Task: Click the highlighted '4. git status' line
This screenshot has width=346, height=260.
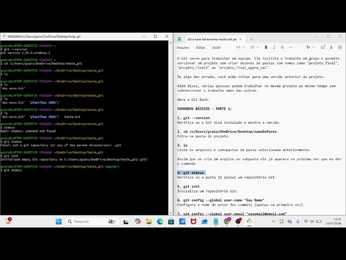Action: 191,172
